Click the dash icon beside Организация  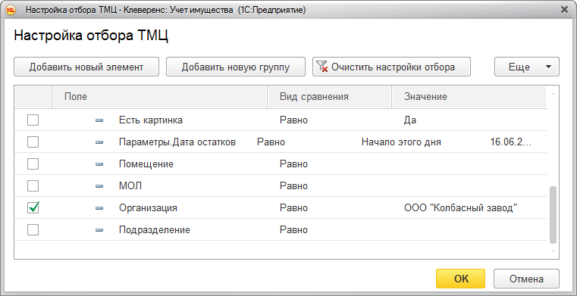(99, 208)
